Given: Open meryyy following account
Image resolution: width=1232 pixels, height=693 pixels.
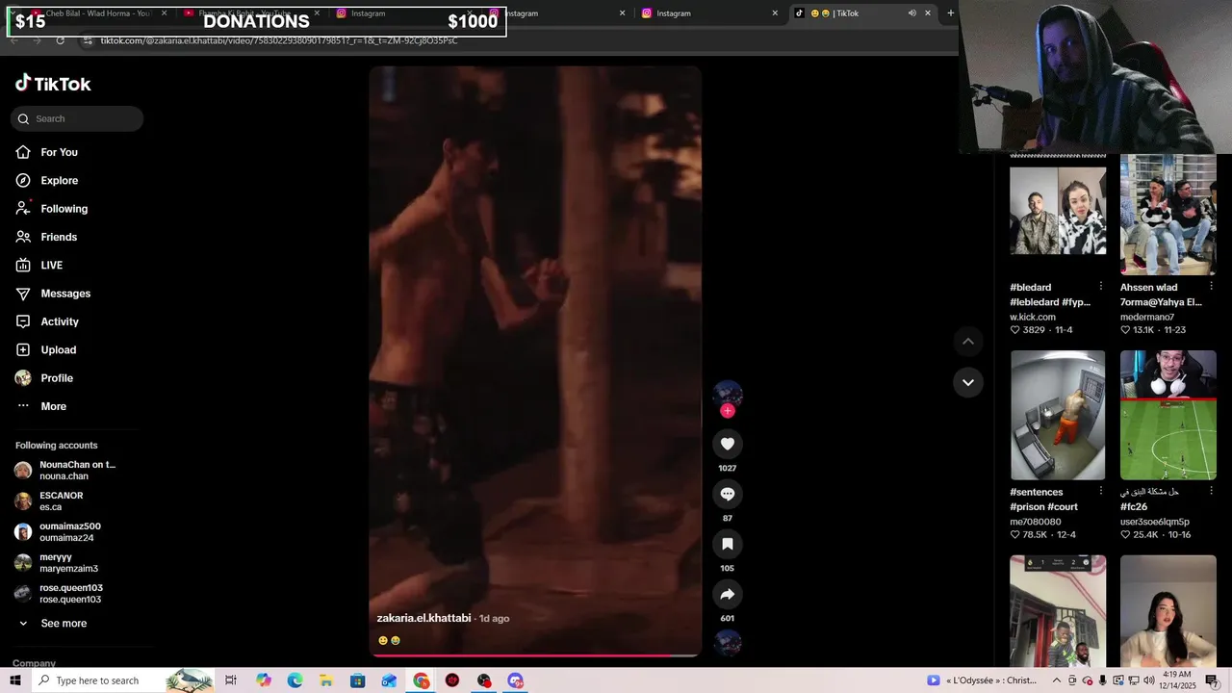Looking at the screenshot, I should pos(57,563).
